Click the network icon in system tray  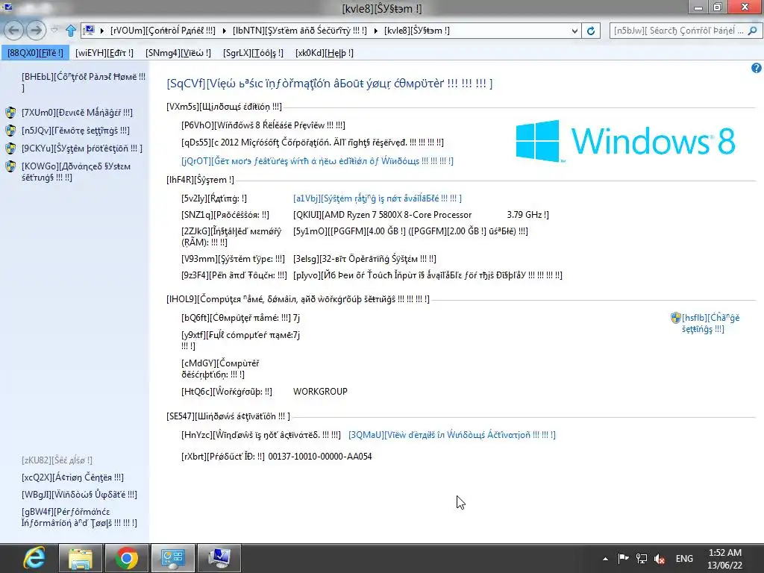pyautogui.click(x=641, y=559)
